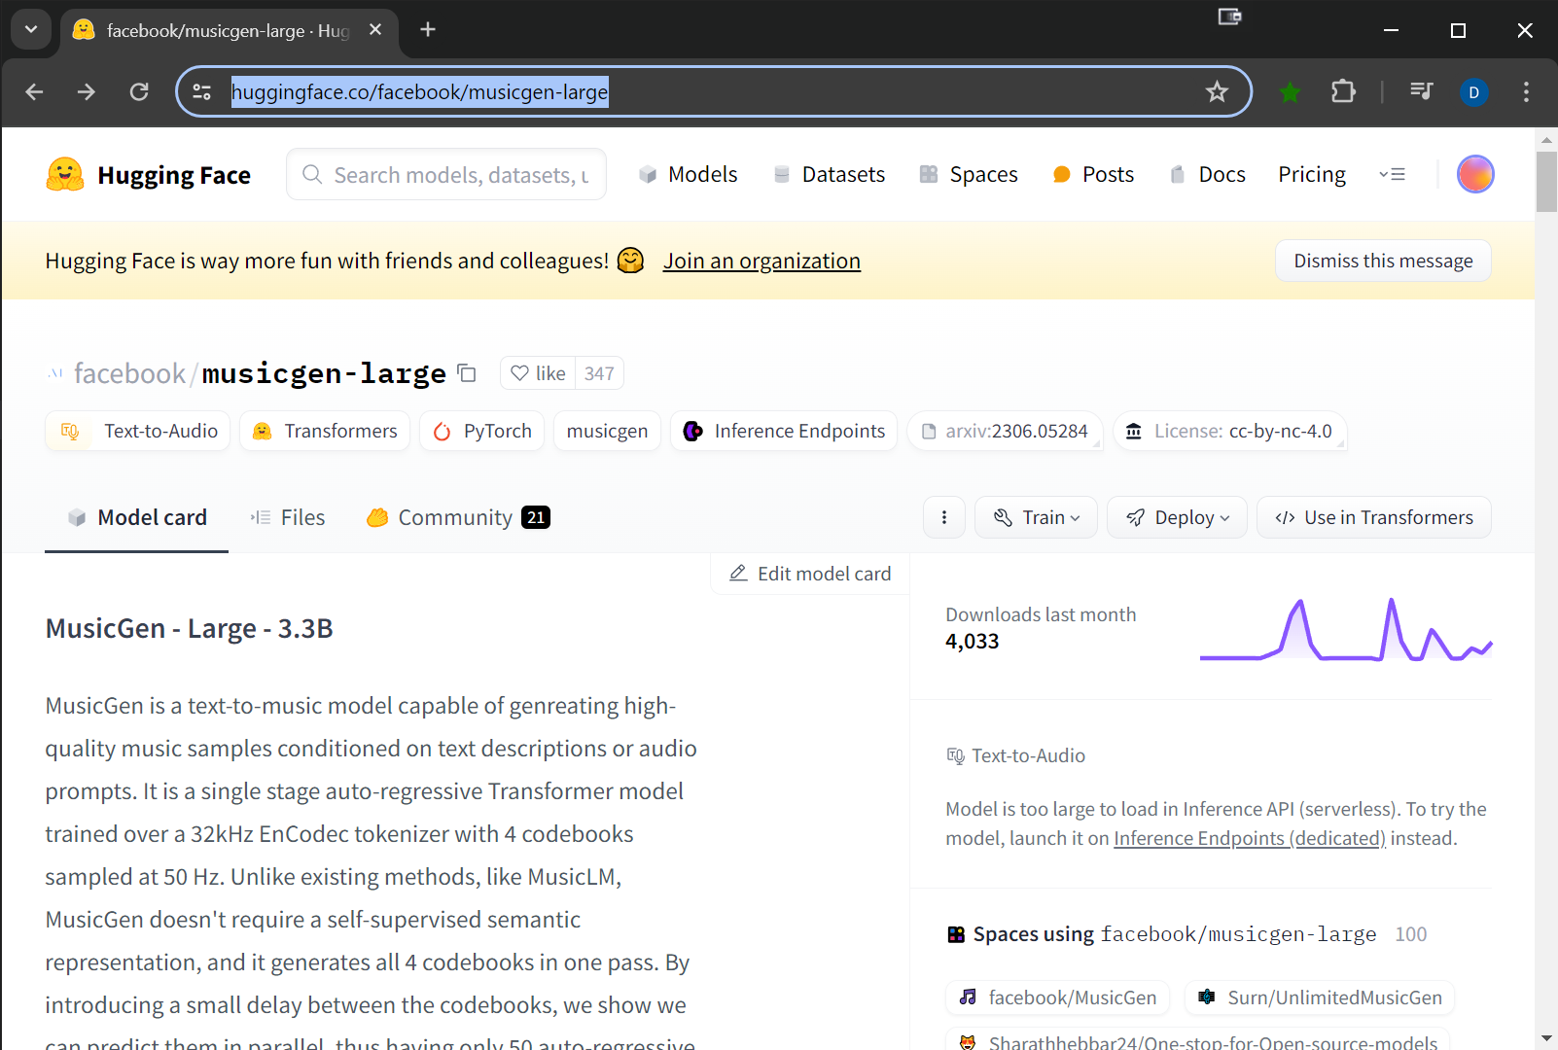This screenshot has width=1558, height=1050.
Task: Expand the Train dropdown
Action: (x=1036, y=517)
